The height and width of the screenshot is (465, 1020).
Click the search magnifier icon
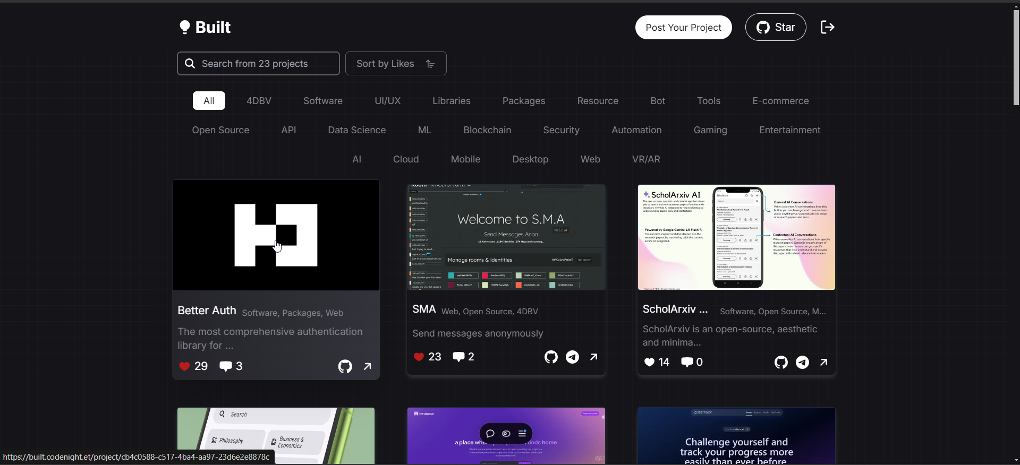[x=190, y=64]
